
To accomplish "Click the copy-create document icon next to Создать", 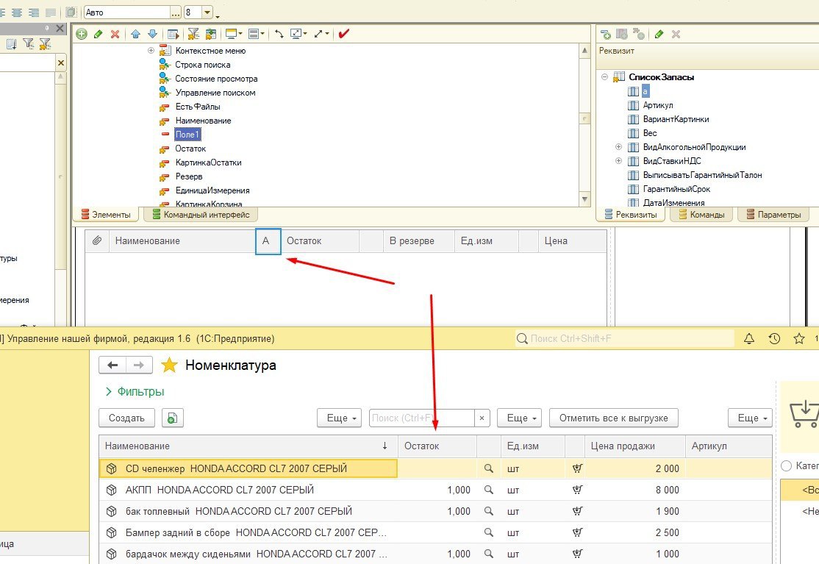I will [172, 418].
